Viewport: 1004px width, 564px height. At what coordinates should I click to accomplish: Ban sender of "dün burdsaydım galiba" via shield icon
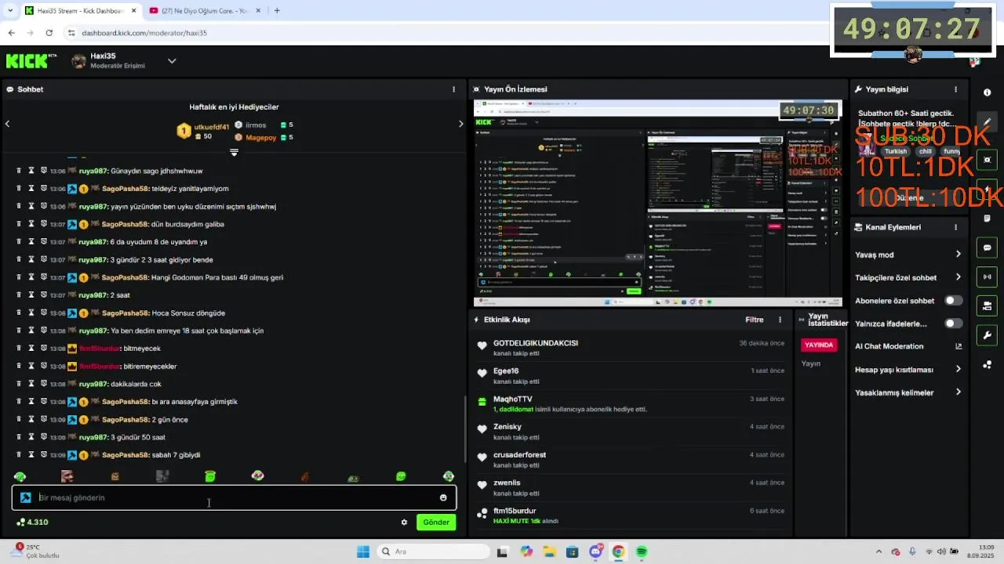[x=44, y=224]
